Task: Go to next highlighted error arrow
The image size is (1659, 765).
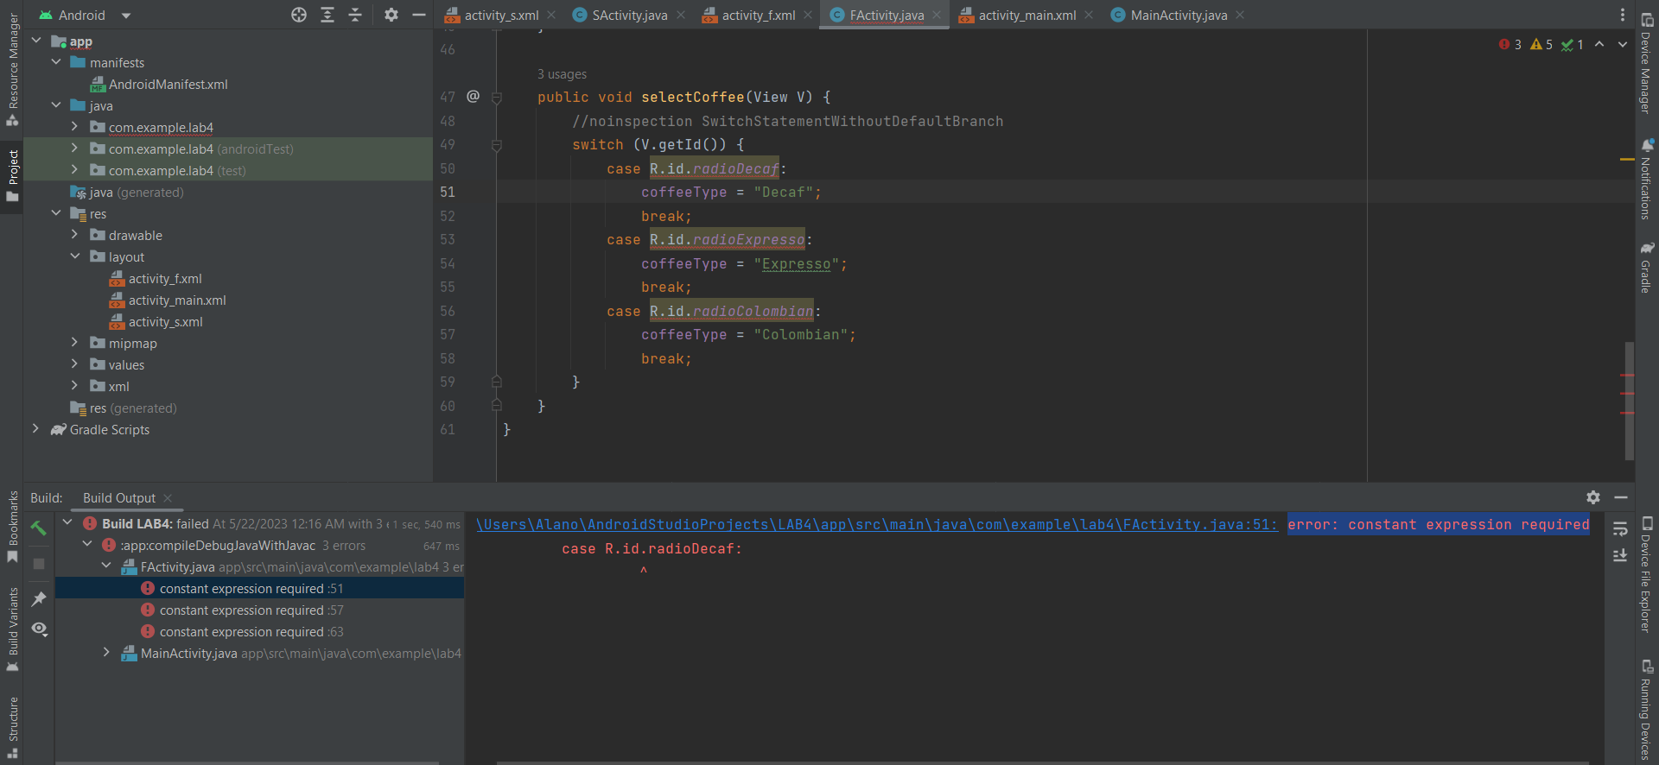Action: pos(1622,44)
